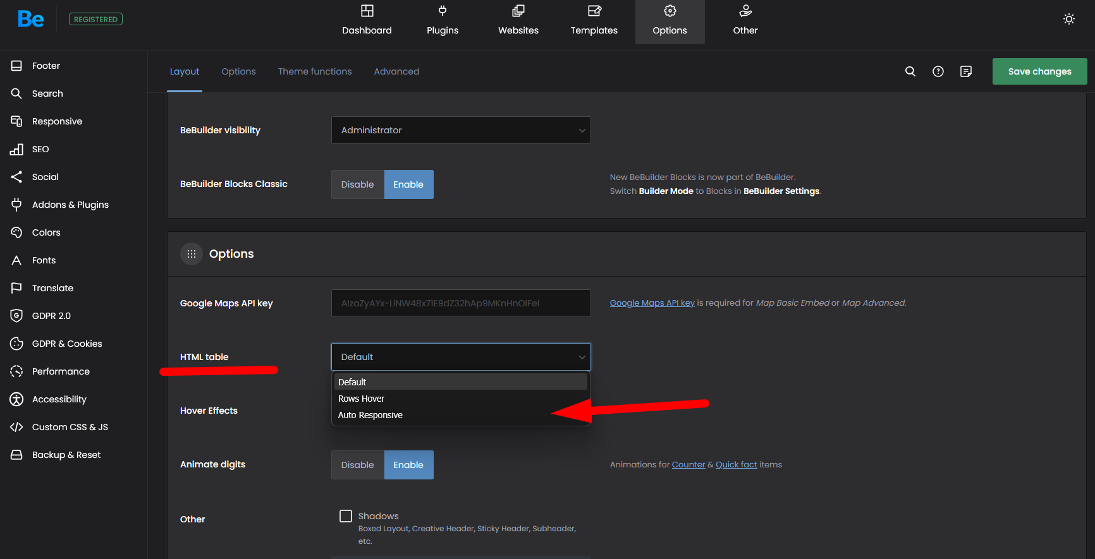The height and width of the screenshot is (559, 1095).
Task: Open Custom CSS & JS in sidebar
Action: point(70,427)
